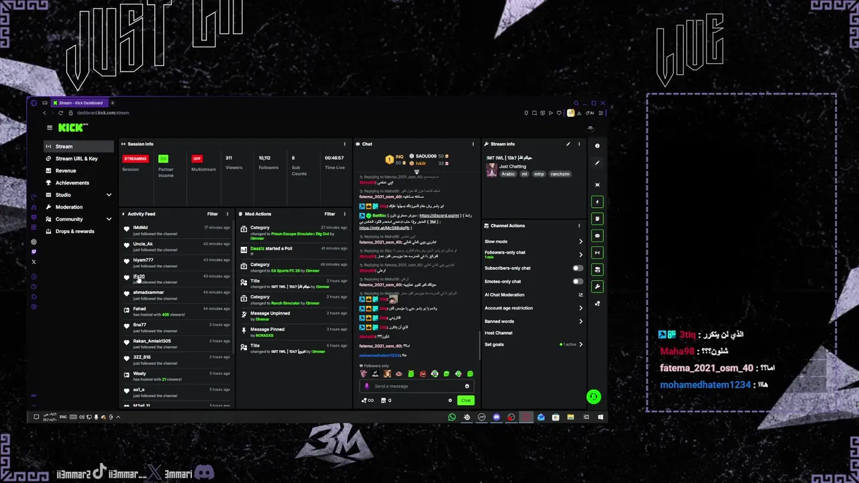Click the info icon in right toolbar
This screenshot has width=859, height=483.
(x=597, y=146)
